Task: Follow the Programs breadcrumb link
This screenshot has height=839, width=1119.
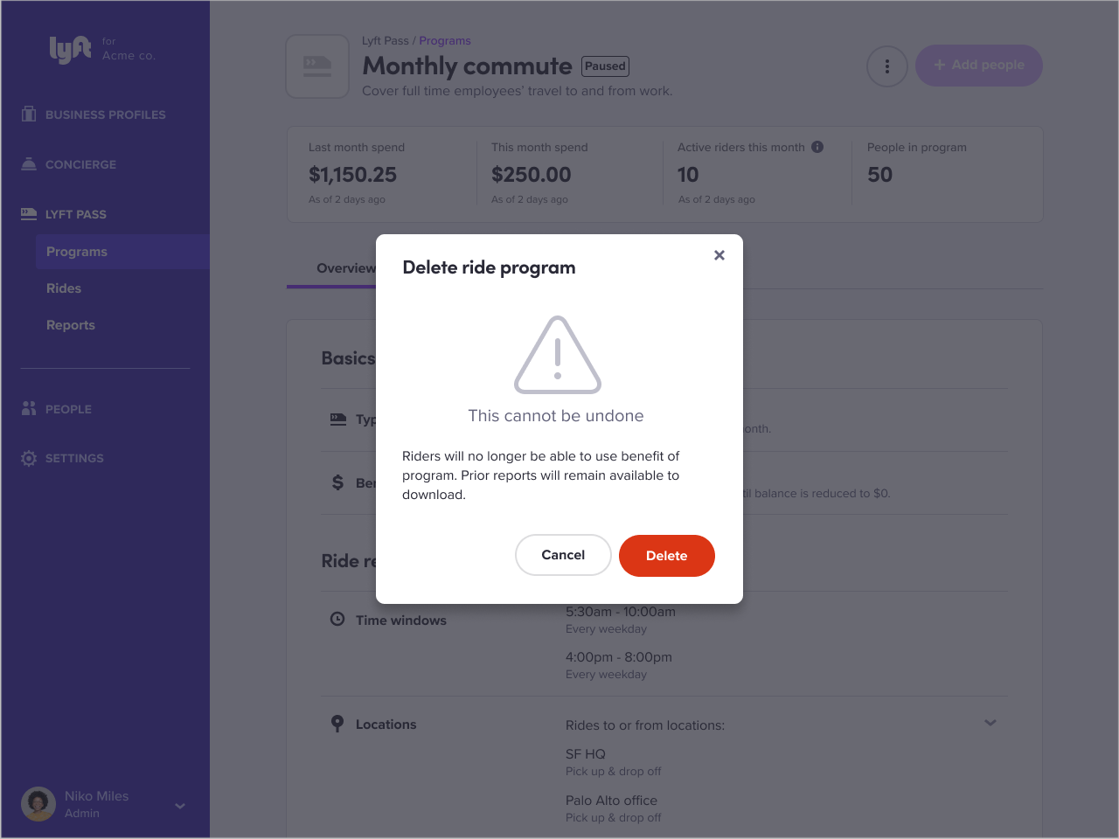Action: (445, 41)
